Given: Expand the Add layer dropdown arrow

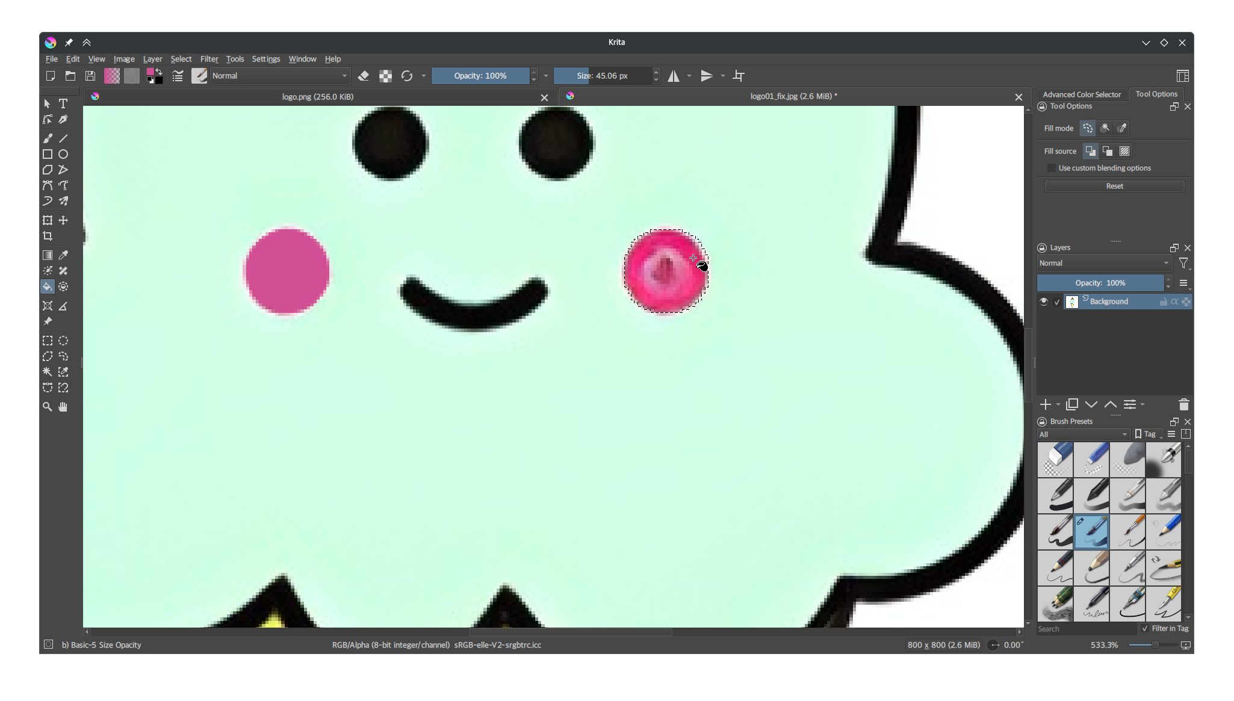Looking at the screenshot, I should coord(1058,404).
